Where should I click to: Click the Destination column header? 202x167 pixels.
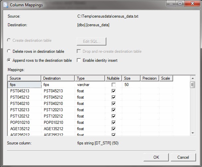[x=58, y=78]
